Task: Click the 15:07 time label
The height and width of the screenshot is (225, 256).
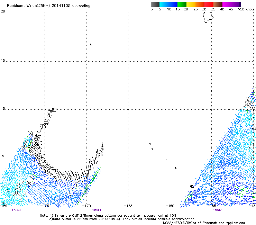Action: click(x=217, y=210)
